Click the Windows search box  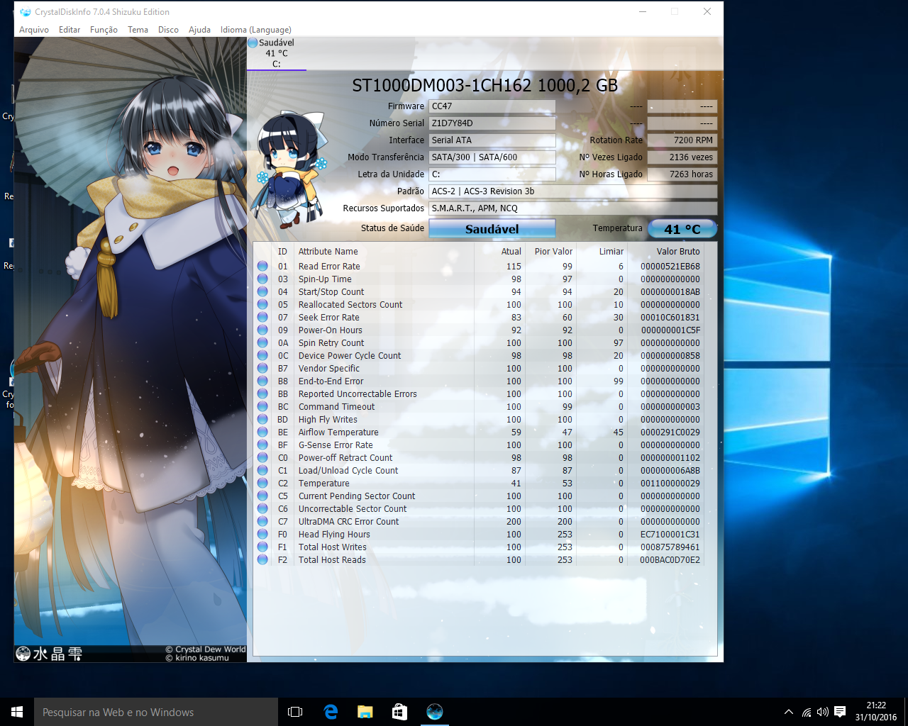[x=156, y=712]
